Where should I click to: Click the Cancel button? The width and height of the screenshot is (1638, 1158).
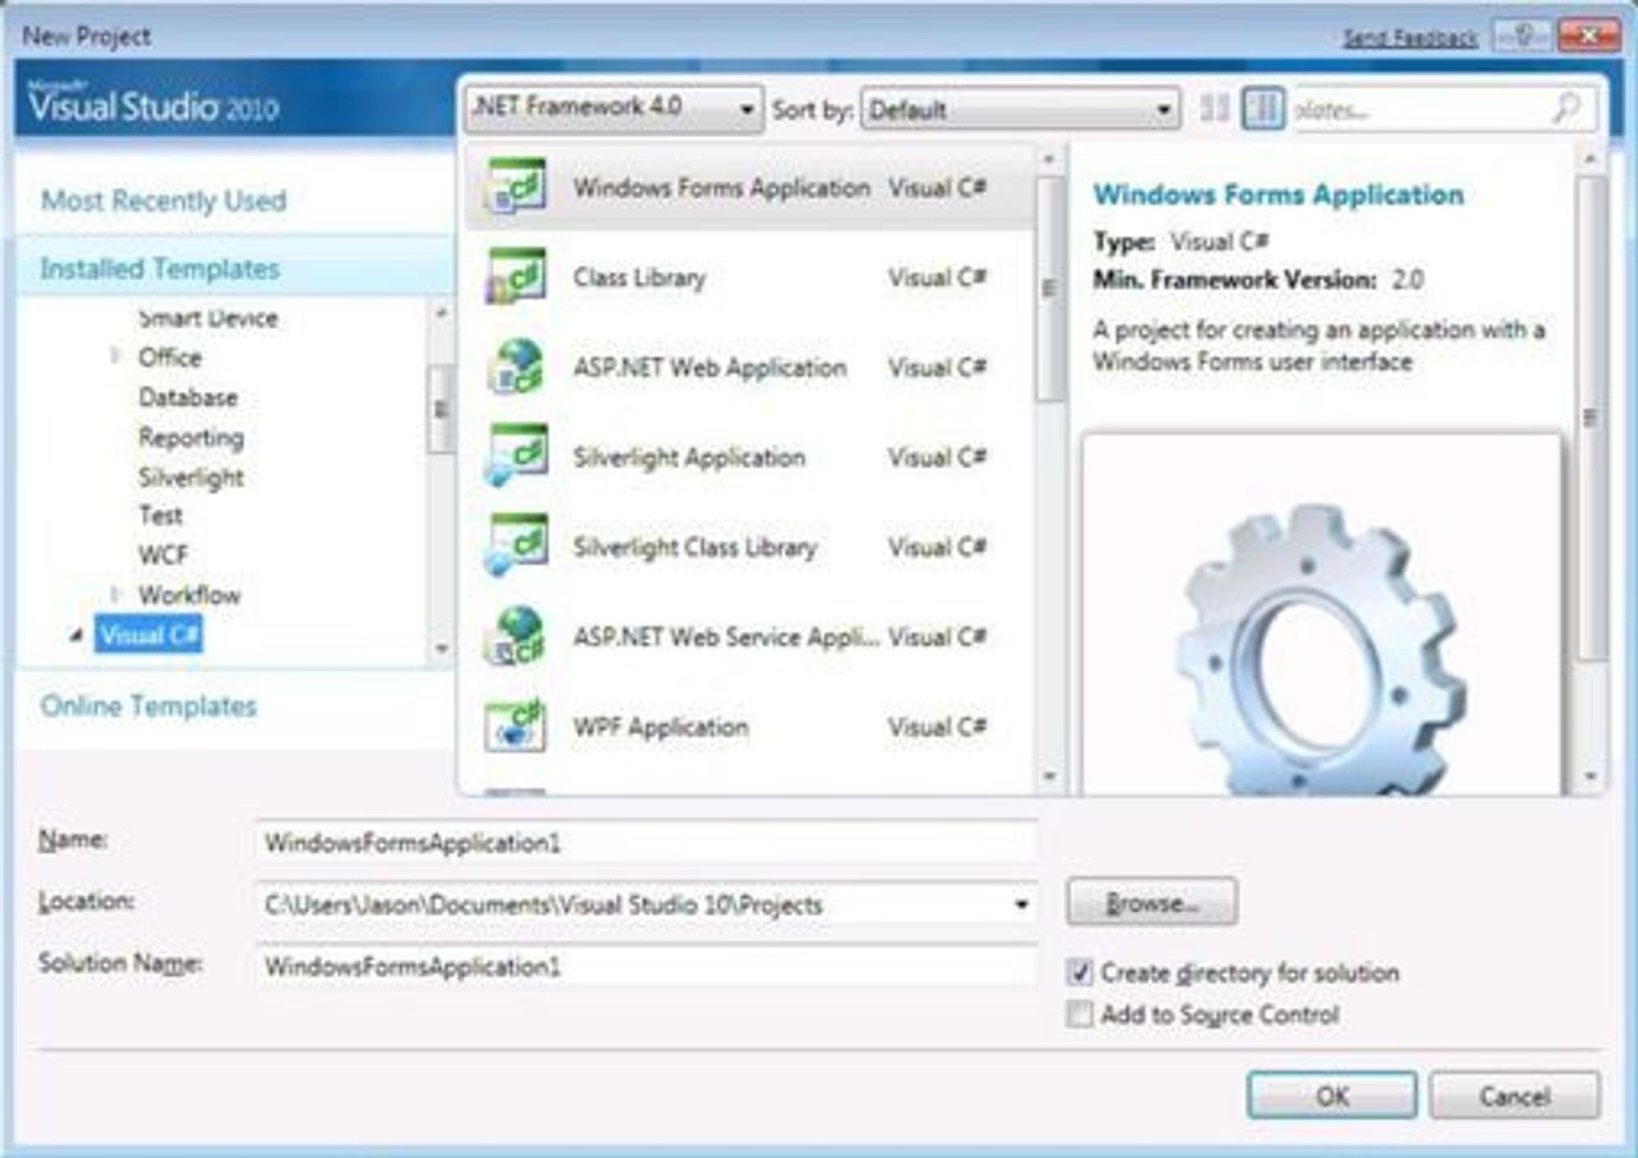coord(1514,1095)
